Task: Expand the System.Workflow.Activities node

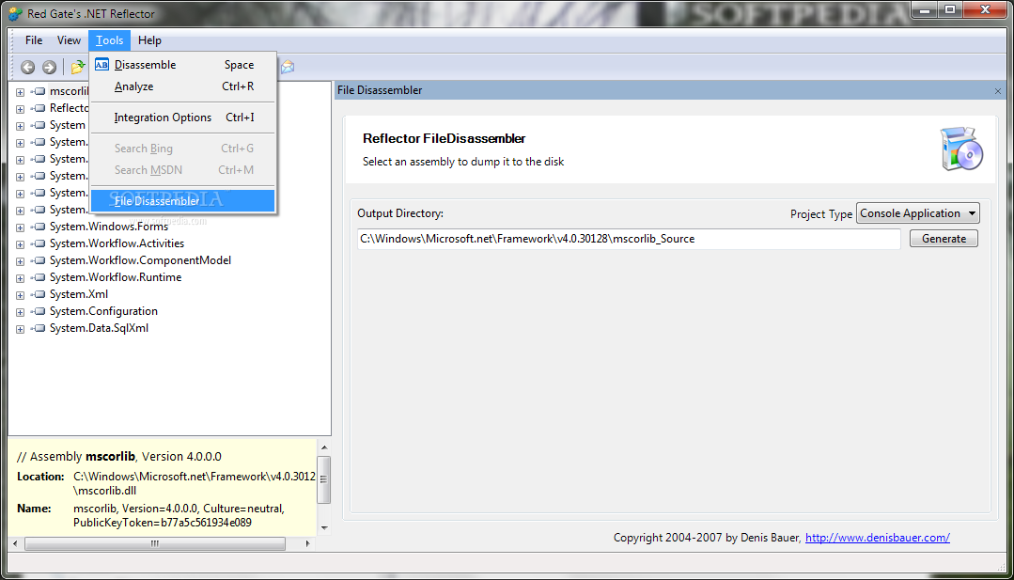Action: point(20,244)
